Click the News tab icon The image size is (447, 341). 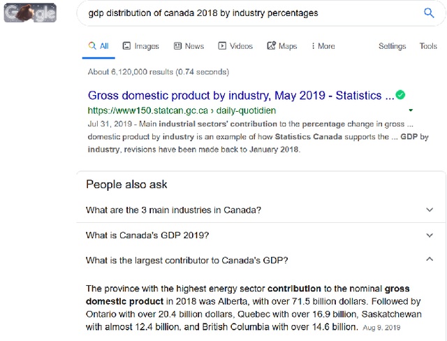(x=177, y=46)
